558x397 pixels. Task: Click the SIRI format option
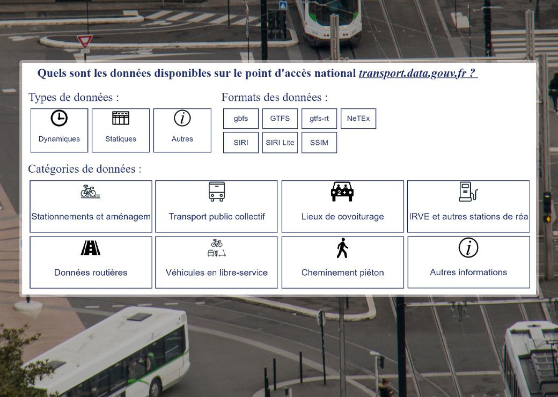[241, 143]
